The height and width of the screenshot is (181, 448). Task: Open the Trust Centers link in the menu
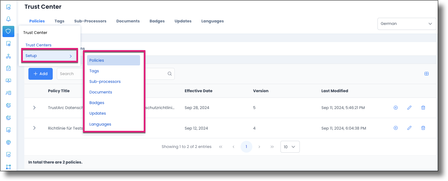pyautogui.click(x=38, y=45)
